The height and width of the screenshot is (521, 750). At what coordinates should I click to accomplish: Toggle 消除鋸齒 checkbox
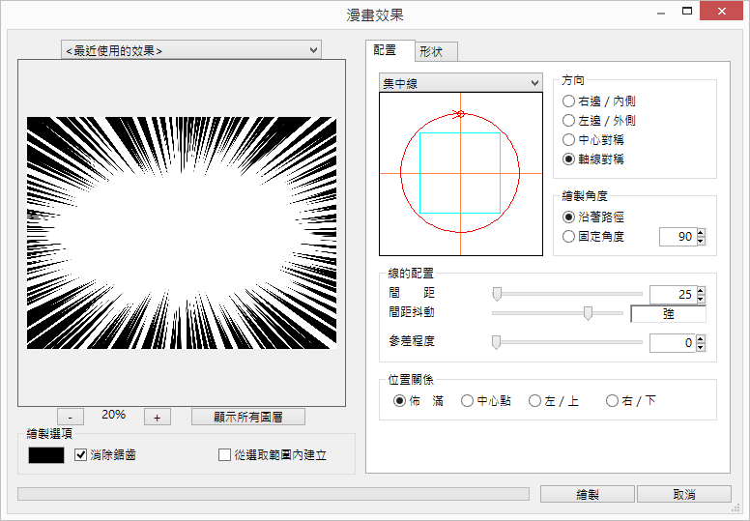point(105,454)
